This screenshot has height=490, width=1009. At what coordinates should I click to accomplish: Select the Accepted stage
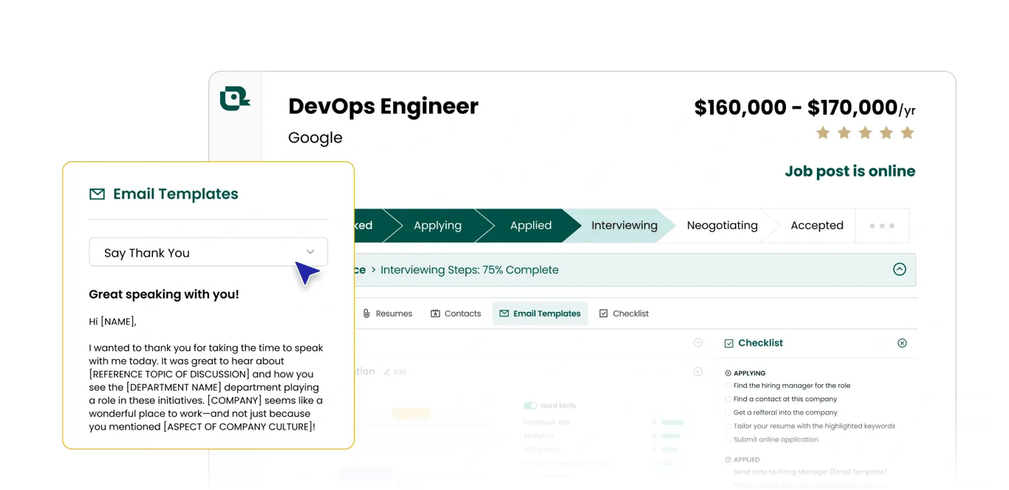[817, 225]
